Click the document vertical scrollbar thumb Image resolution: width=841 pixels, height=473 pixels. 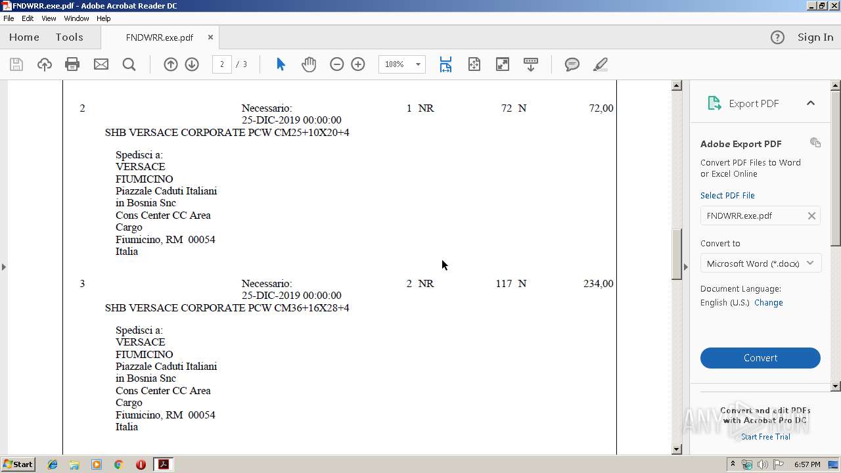pos(677,254)
